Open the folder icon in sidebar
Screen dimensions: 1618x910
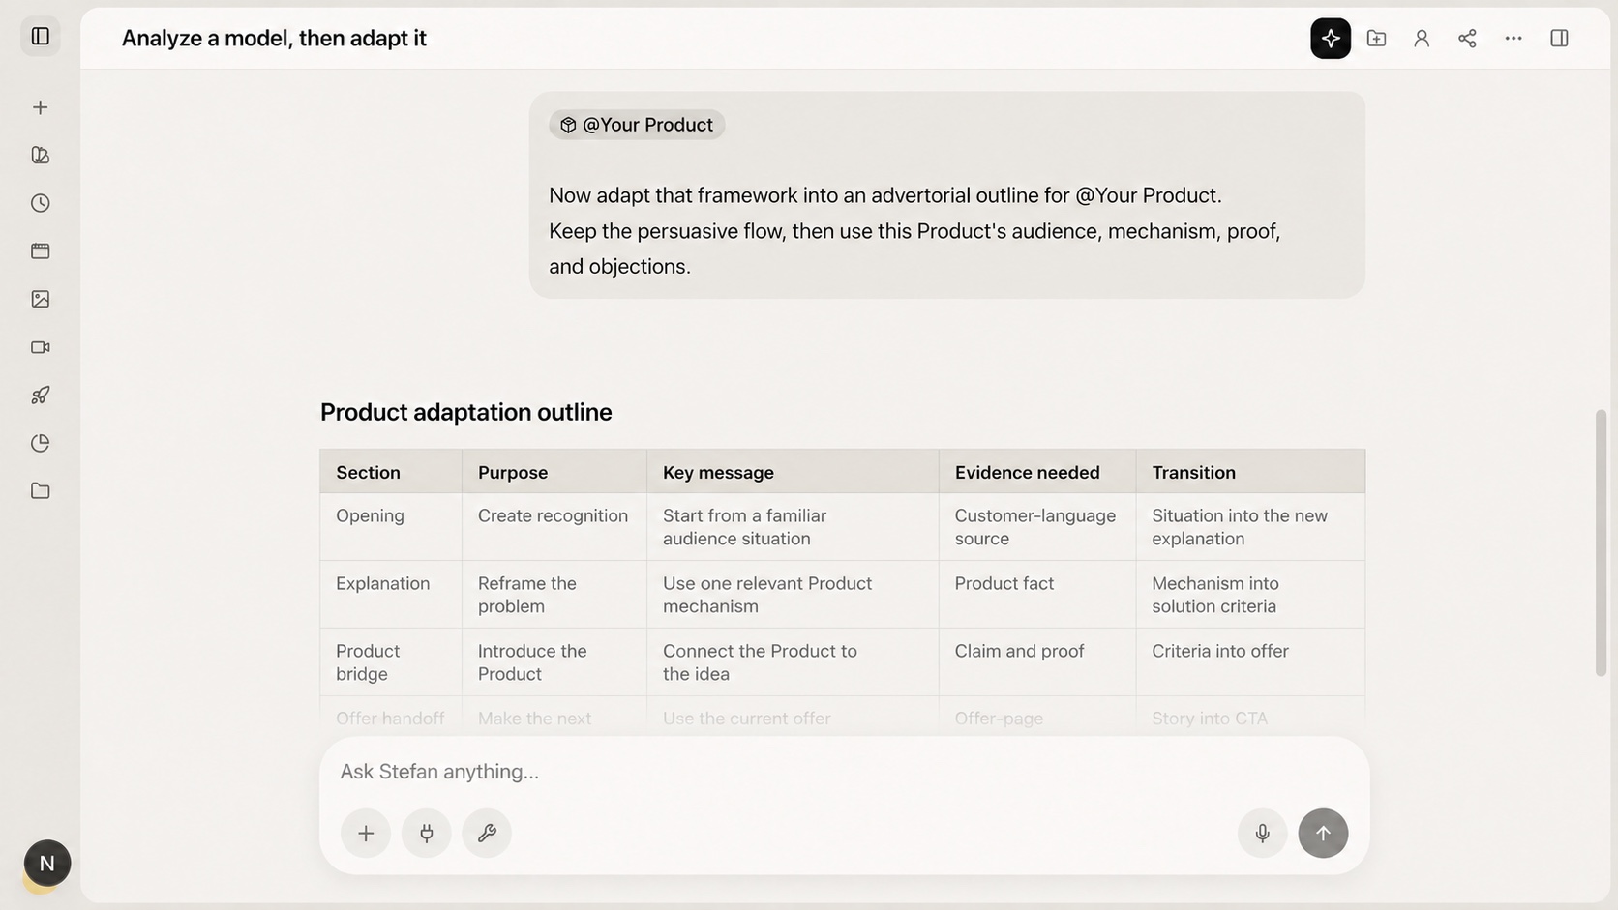[41, 490]
